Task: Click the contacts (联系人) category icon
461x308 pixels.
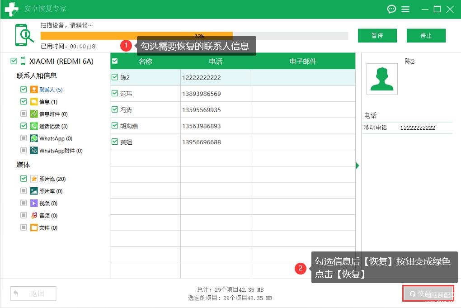Action: click(34, 90)
